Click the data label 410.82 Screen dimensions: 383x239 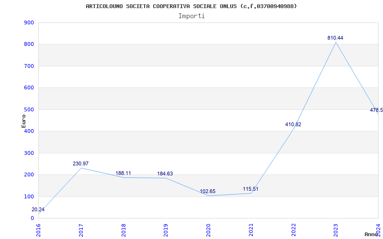coord(293,124)
